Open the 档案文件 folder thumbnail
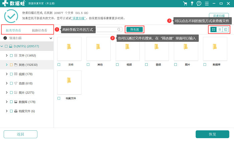This screenshot has width=234, height=142. pyautogui.click(x=70, y=82)
